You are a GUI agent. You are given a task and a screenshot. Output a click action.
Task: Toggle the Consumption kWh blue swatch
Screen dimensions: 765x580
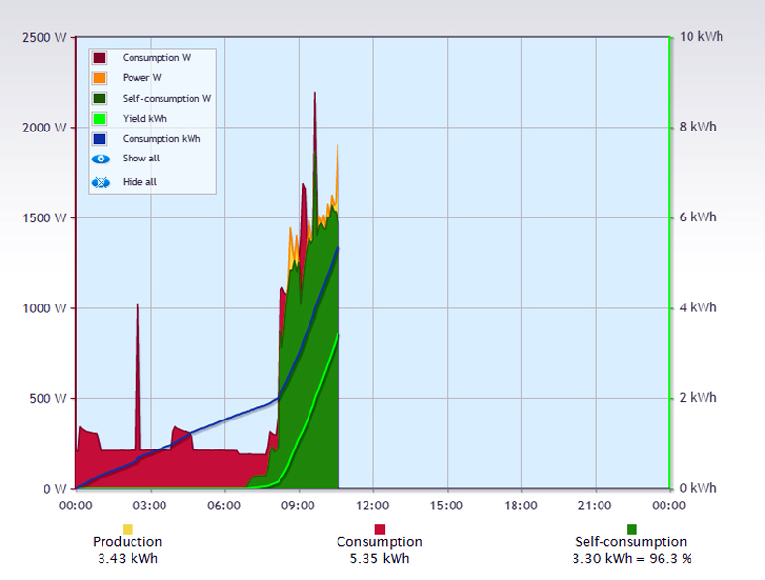[100, 139]
